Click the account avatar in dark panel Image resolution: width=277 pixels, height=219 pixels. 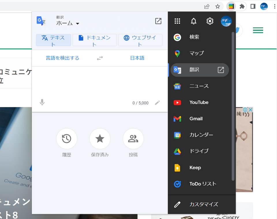(x=226, y=21)
